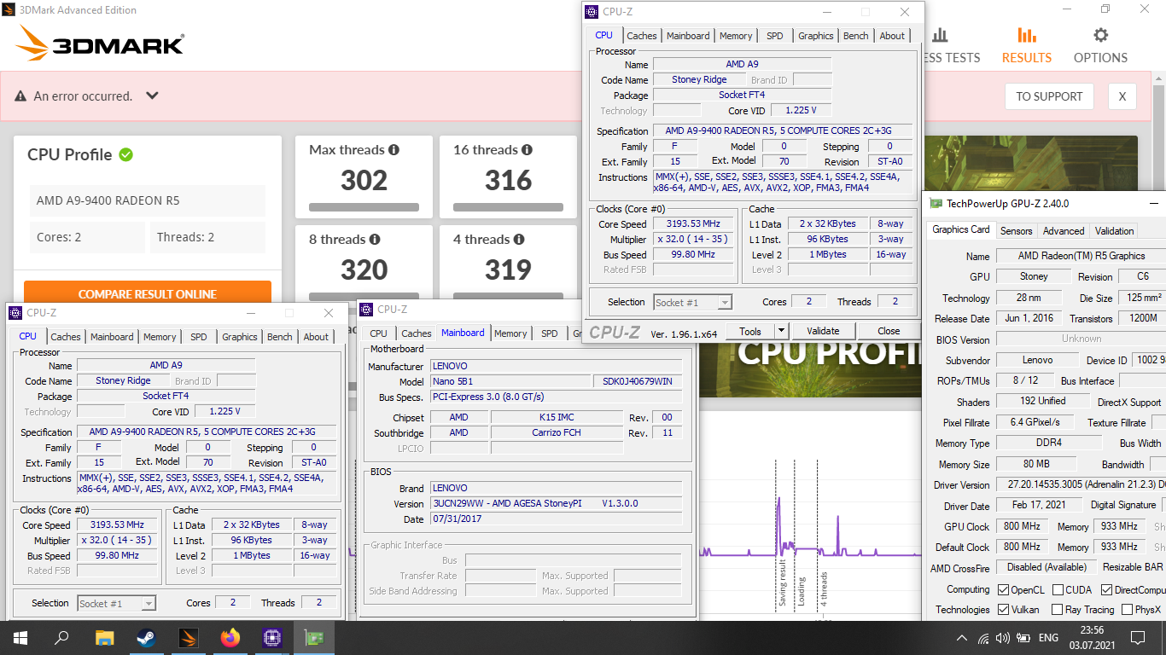Switch to CPU-Z via its taskbar icon
The image size is (1166, 655).
272,637
